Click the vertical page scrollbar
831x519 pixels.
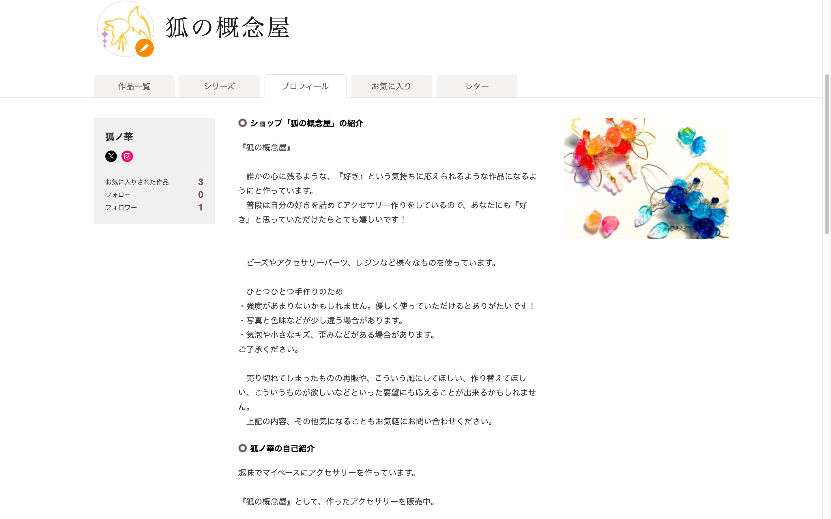827,154
